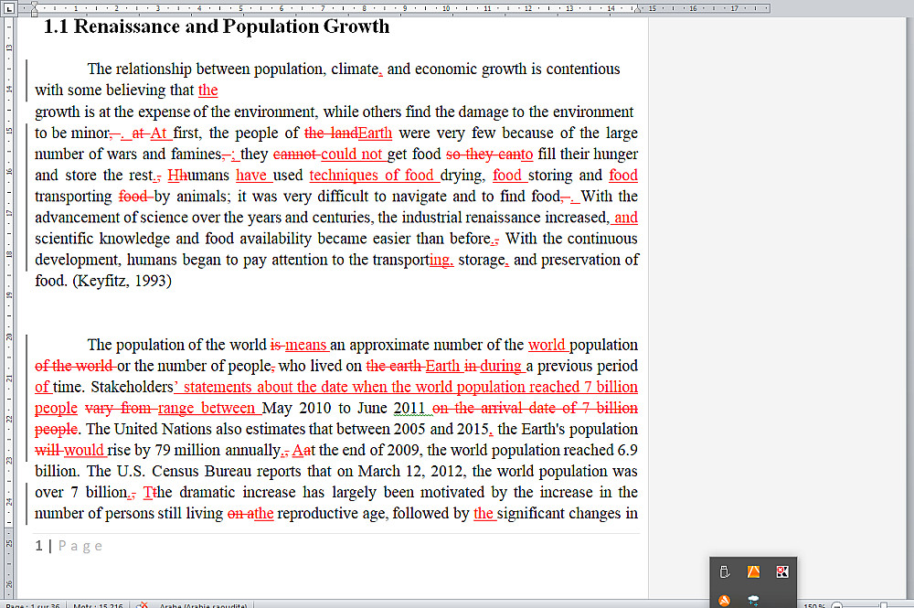
Task: Click the citation '(Keyfitz, 1993)'
Action: (x=122, y=281)
